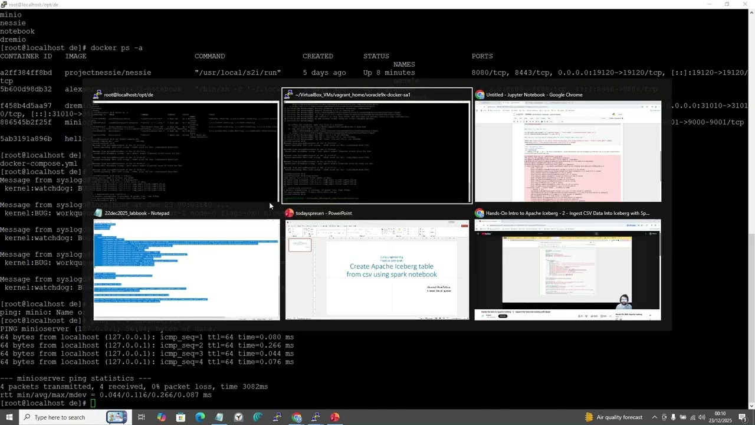The image size is (755, 425).
Task: Open PowerPoint from the taskbar
Action: [335, 417]
